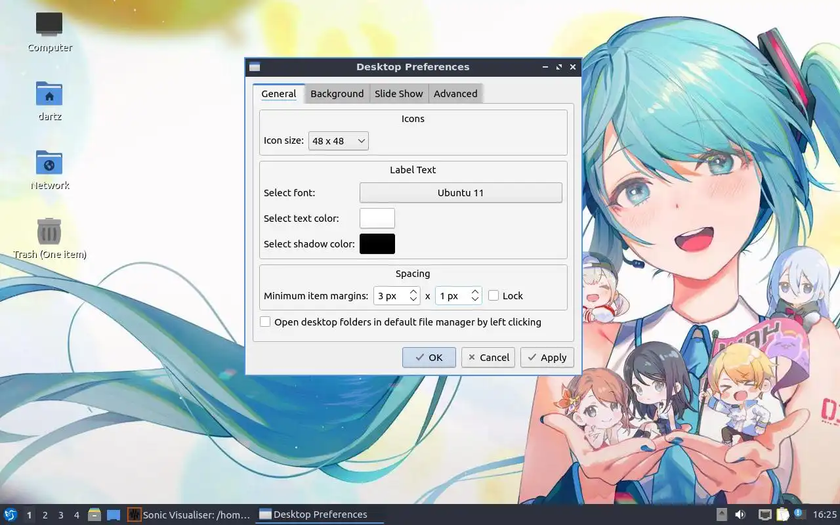Viewport: 840px width, 525px height.
Task: Maximize the Desktop Preferences window
Action: pyautogui.click(x=559, y=67)
